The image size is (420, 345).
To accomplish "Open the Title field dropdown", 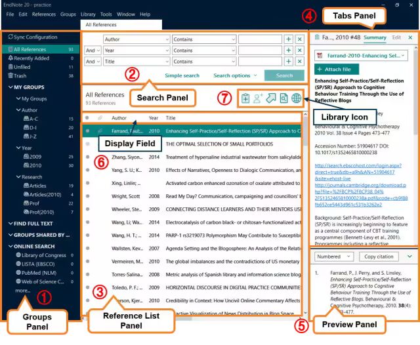I will [136, 61].
